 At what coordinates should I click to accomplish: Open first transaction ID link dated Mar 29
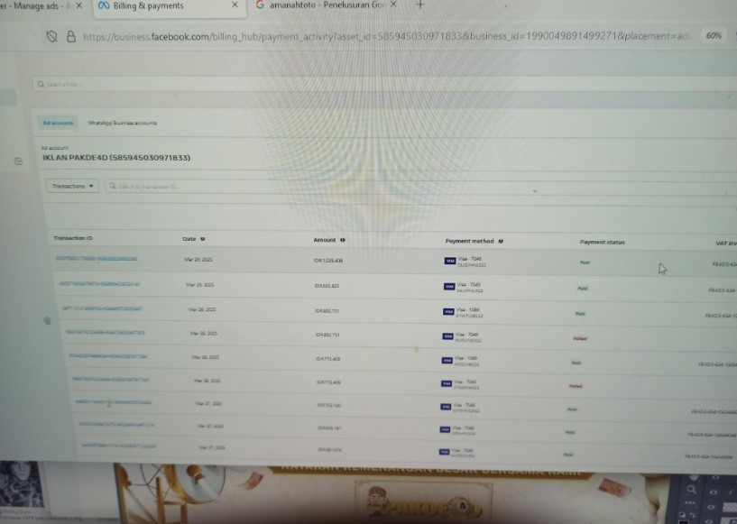(x=97, y=259)
